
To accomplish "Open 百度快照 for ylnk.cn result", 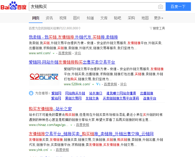I will (62, 150).
